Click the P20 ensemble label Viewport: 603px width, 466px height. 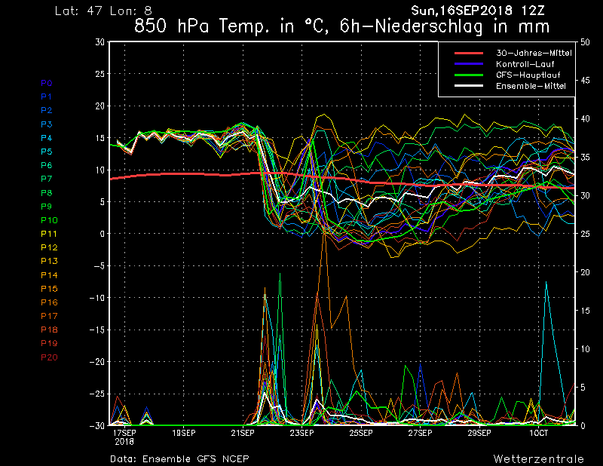pyautogui.click(x=49, y=357)
